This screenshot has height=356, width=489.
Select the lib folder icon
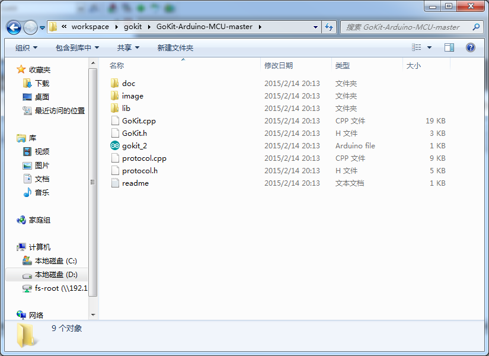point(115,108)
